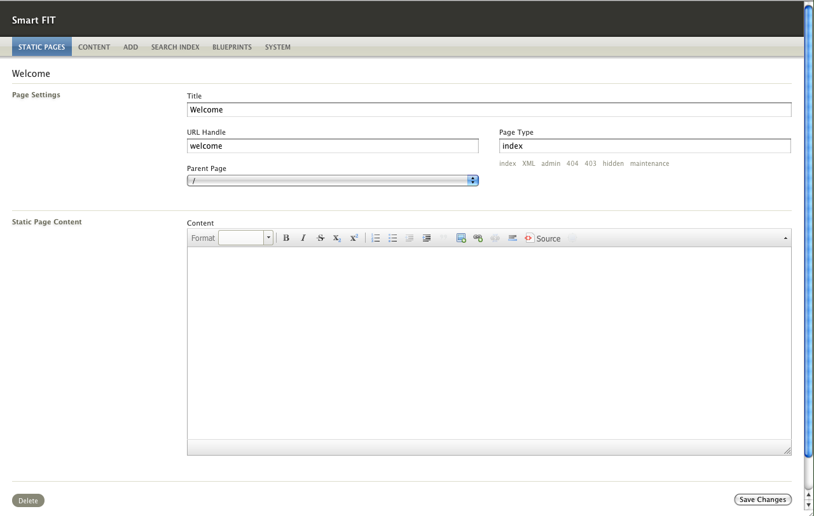This screenshot has height=516, width=814.
Task: Click the greyed maximize editor icon
Action: [x=572, y=238]
